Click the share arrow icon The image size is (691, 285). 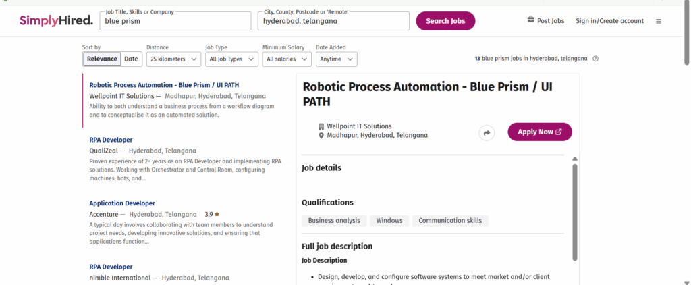pos(487,132)
